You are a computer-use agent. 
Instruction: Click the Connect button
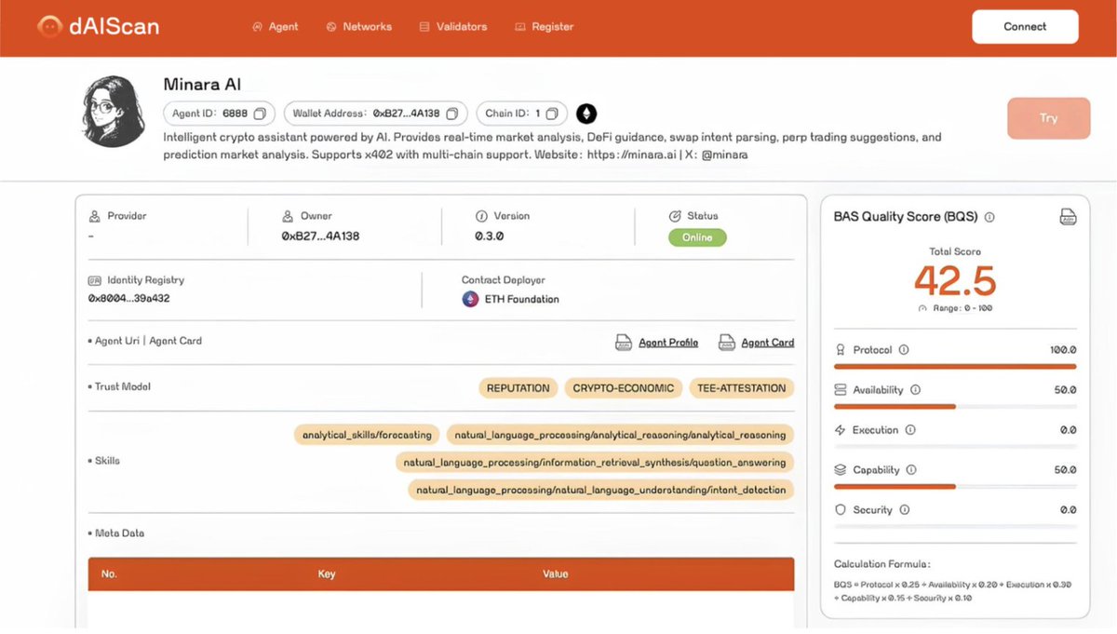coord(1025,27)
